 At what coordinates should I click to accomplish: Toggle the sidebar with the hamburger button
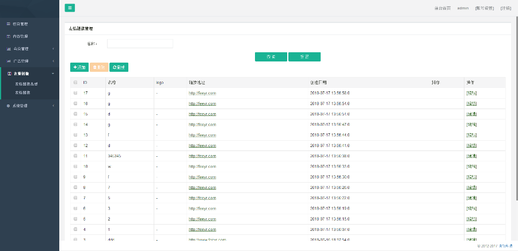(x=70, y=8)
